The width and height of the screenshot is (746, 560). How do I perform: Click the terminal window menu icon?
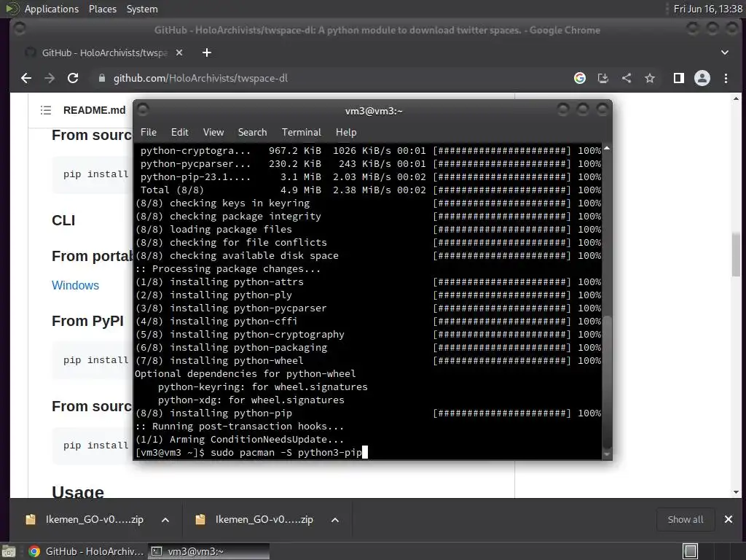[x=144, y=109]
